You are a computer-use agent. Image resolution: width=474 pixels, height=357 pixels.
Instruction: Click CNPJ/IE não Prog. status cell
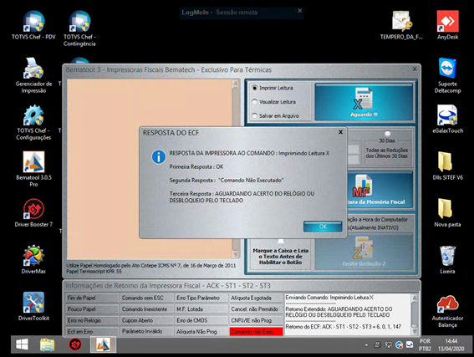pyautogui.click(x=256, y=320)
